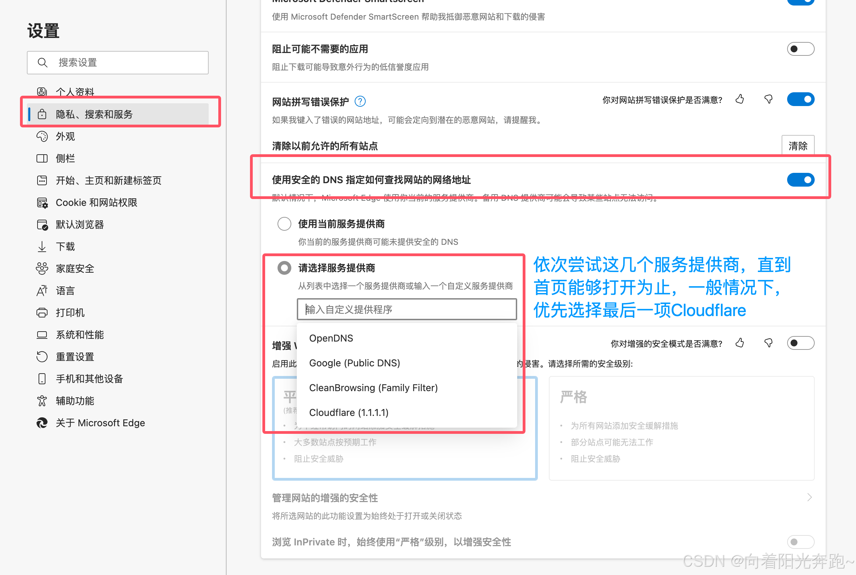Click the printer icon for 打印机
This screenshot has width=856, height=575.
42,313
